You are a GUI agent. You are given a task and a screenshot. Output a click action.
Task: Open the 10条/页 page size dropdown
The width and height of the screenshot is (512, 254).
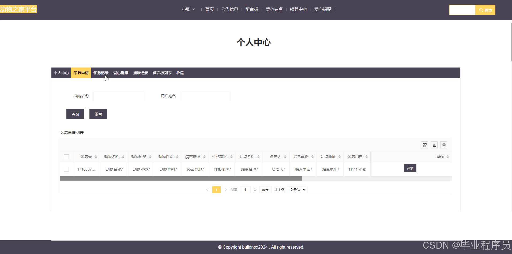pyautogui.click(x=296, y=189)
